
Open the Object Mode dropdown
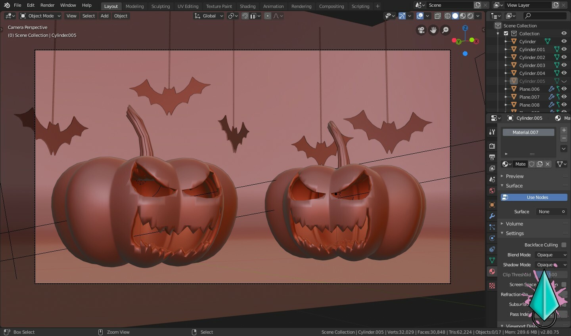(40, 16)
